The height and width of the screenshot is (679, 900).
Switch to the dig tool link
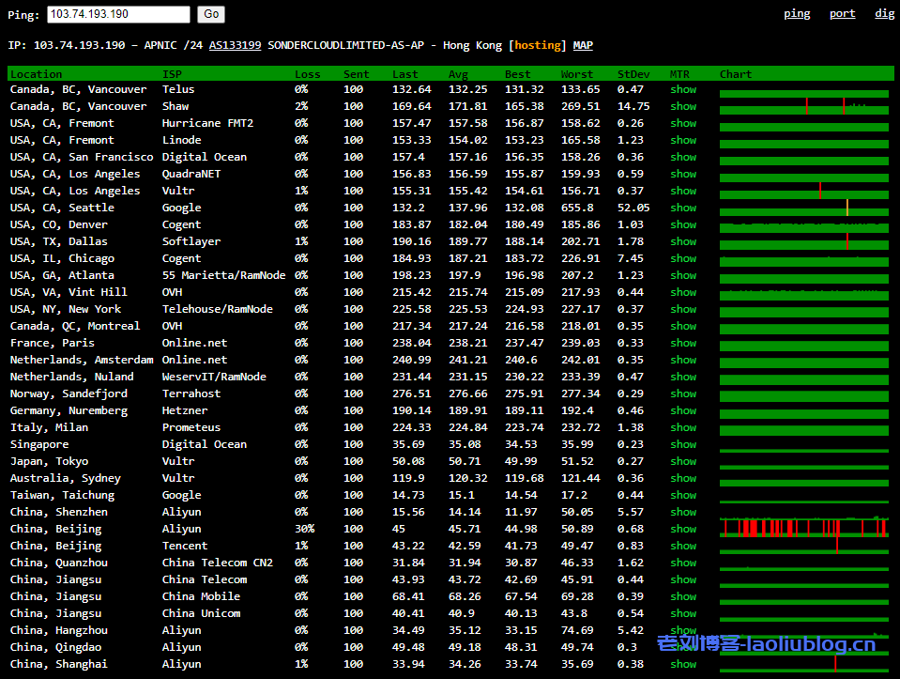884,14
